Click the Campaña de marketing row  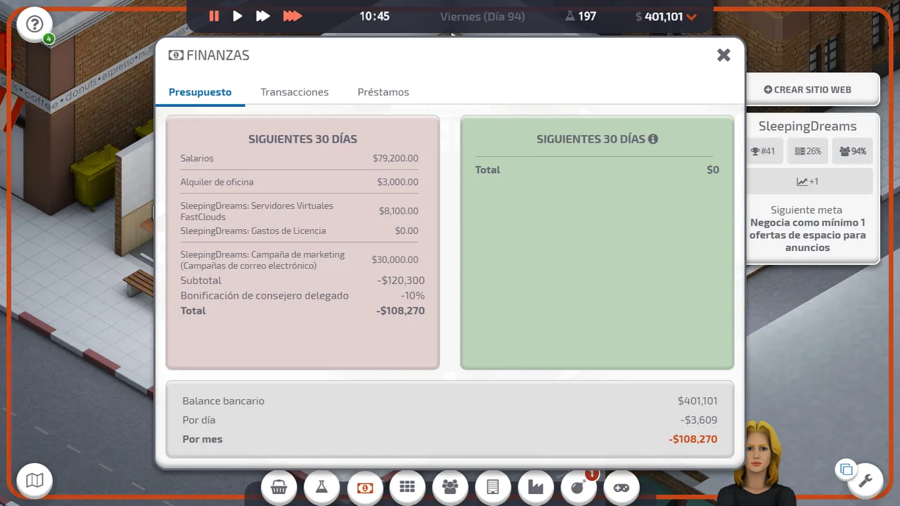click(x=300, y=259)
